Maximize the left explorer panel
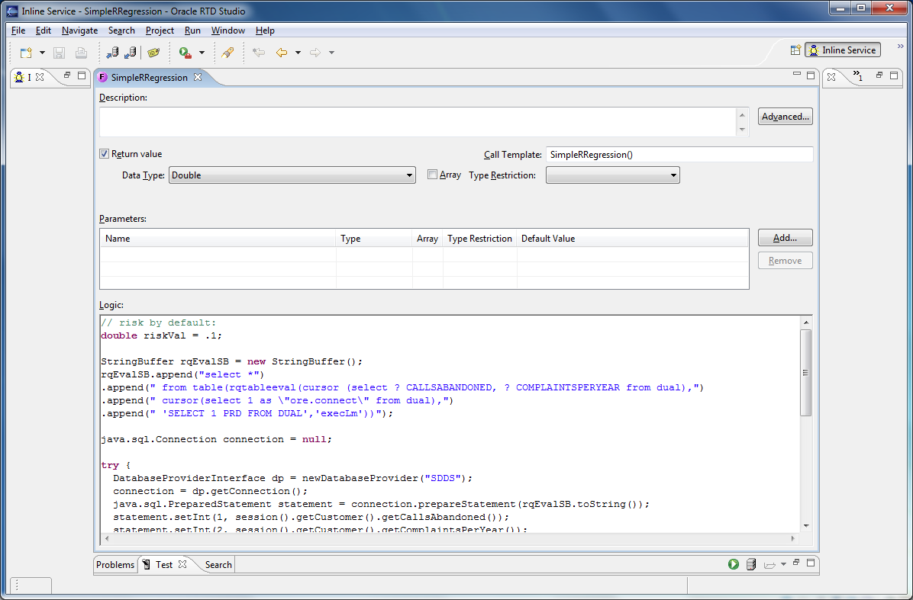 [82, 75]
